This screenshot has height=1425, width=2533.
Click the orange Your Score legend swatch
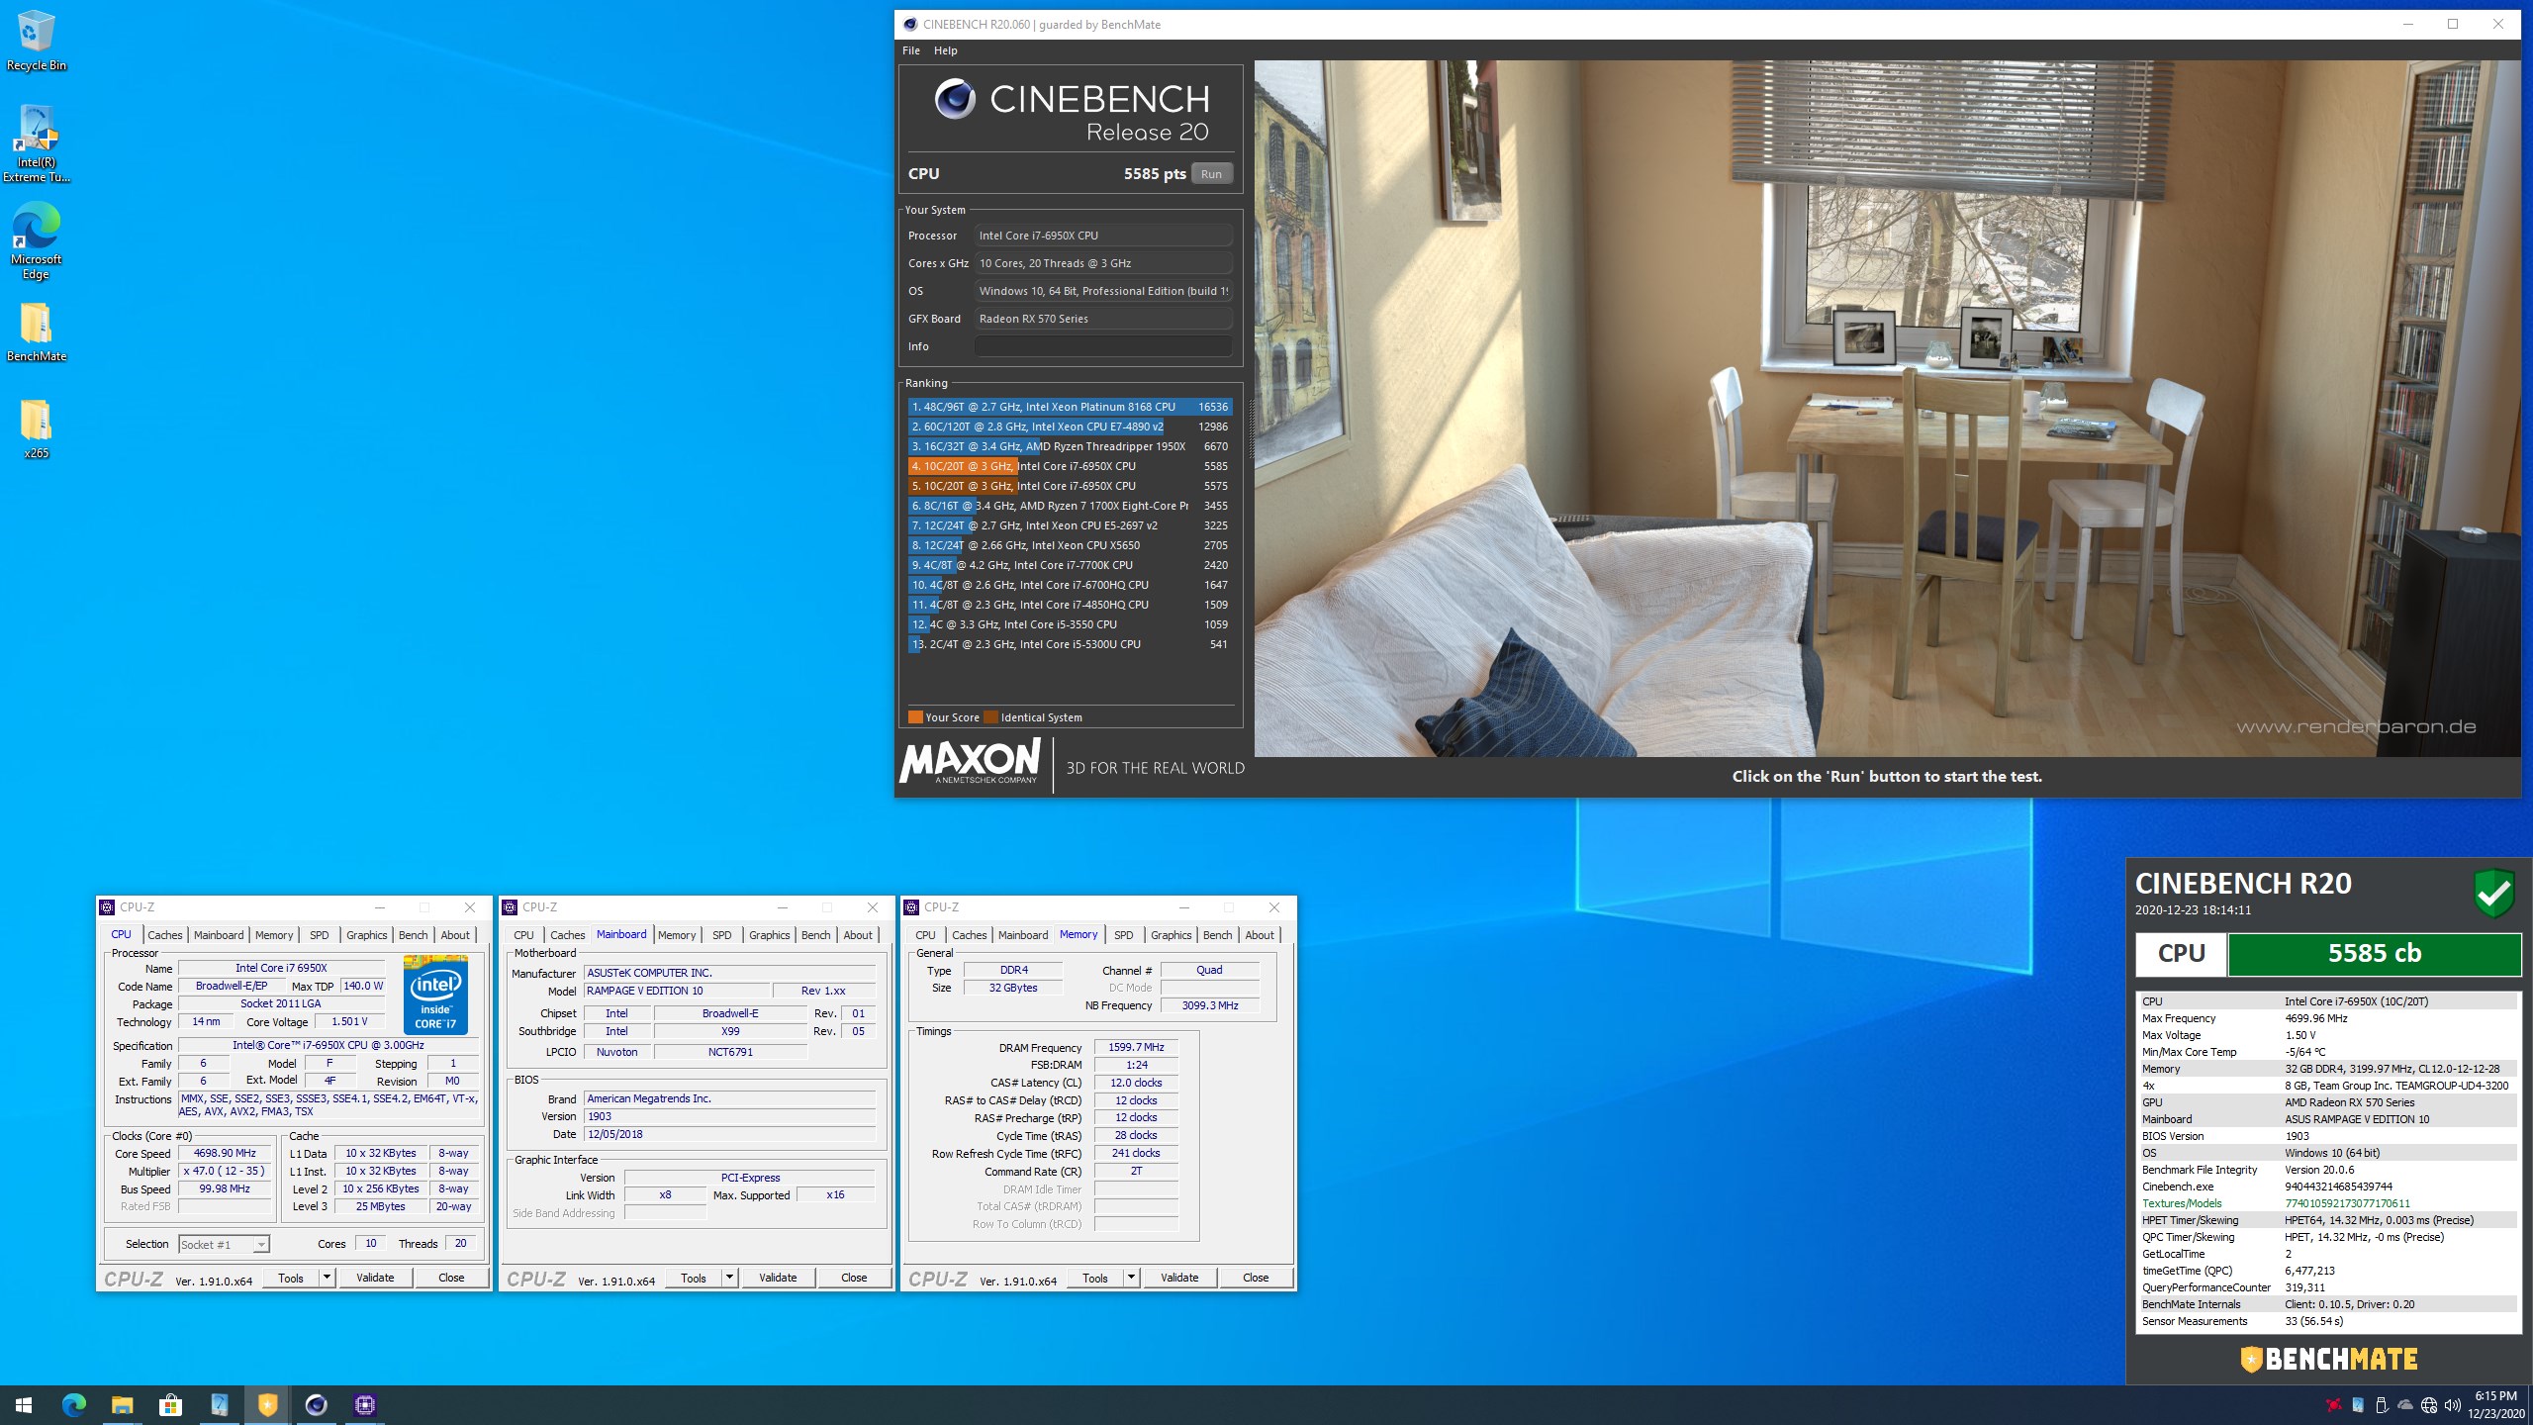pos(915,717)
